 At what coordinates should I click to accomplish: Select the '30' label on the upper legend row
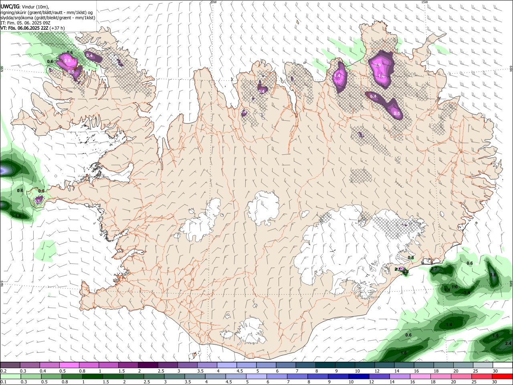(x=495, y=371)
